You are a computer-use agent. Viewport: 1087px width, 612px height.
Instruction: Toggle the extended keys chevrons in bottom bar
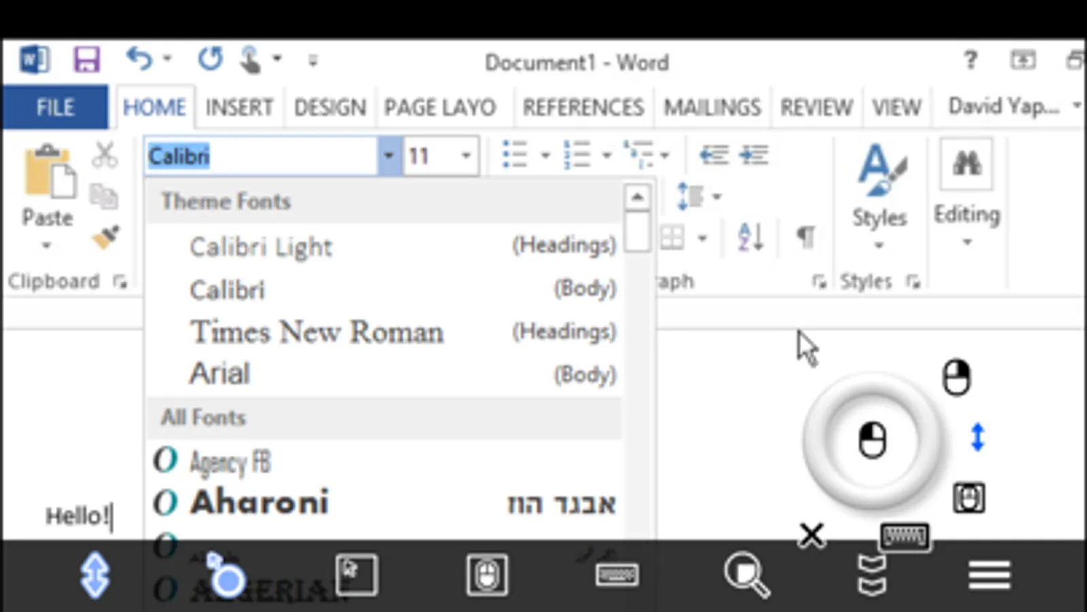point(872,575)
